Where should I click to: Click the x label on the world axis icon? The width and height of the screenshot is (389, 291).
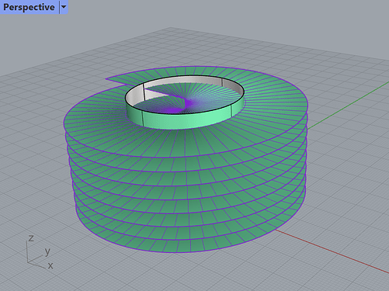50,265
